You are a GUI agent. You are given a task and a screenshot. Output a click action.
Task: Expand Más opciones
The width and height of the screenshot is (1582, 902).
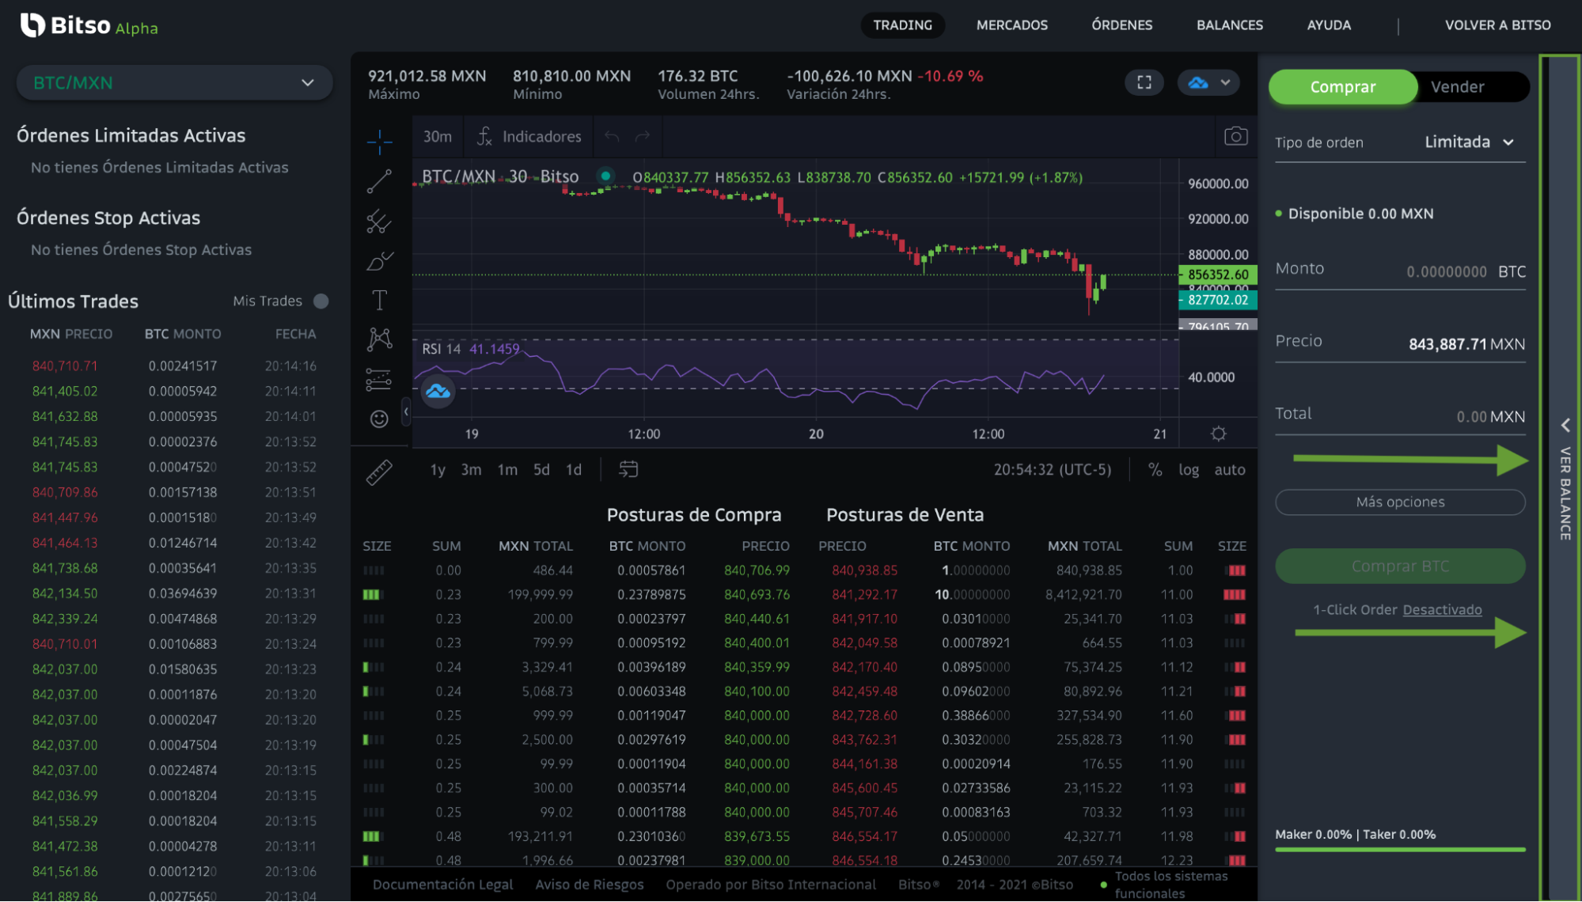pos(1400,502)
